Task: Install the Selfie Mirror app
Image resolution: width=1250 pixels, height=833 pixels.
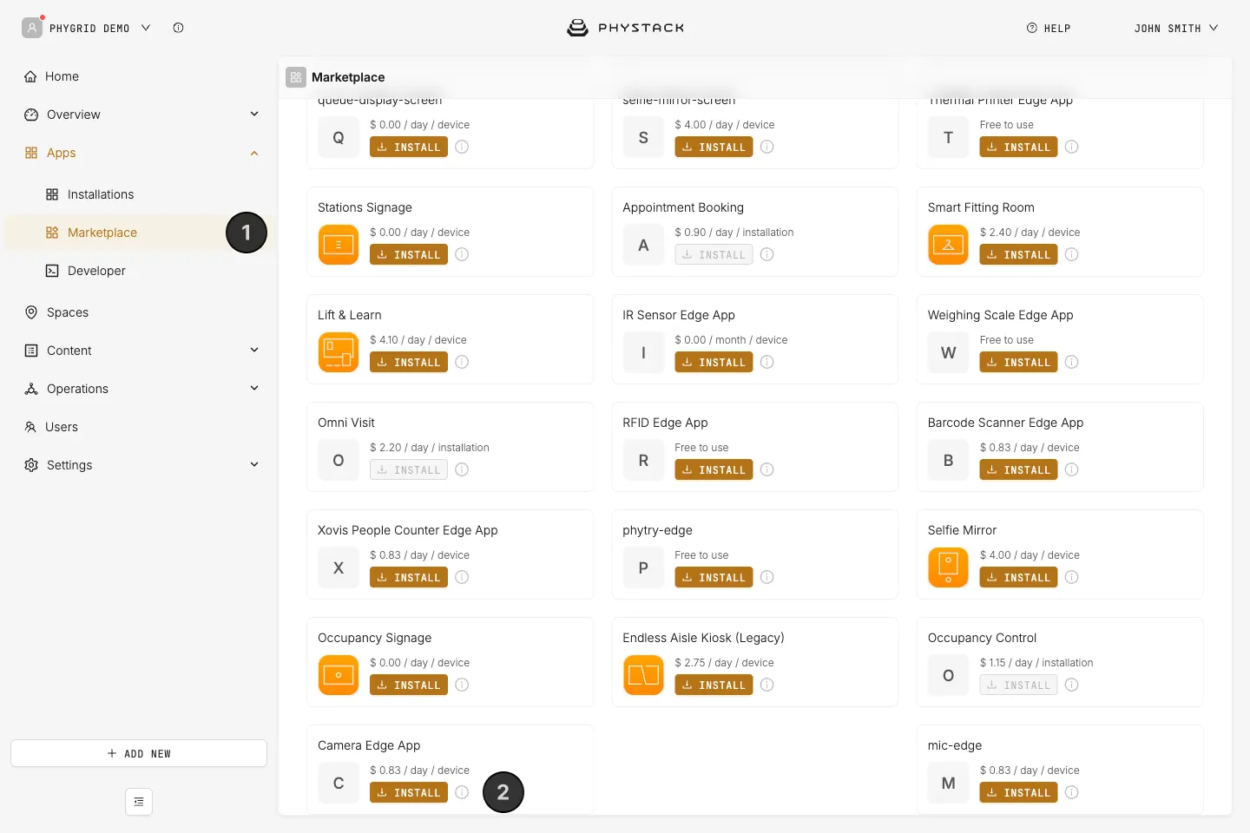Action: (1018, 577)
